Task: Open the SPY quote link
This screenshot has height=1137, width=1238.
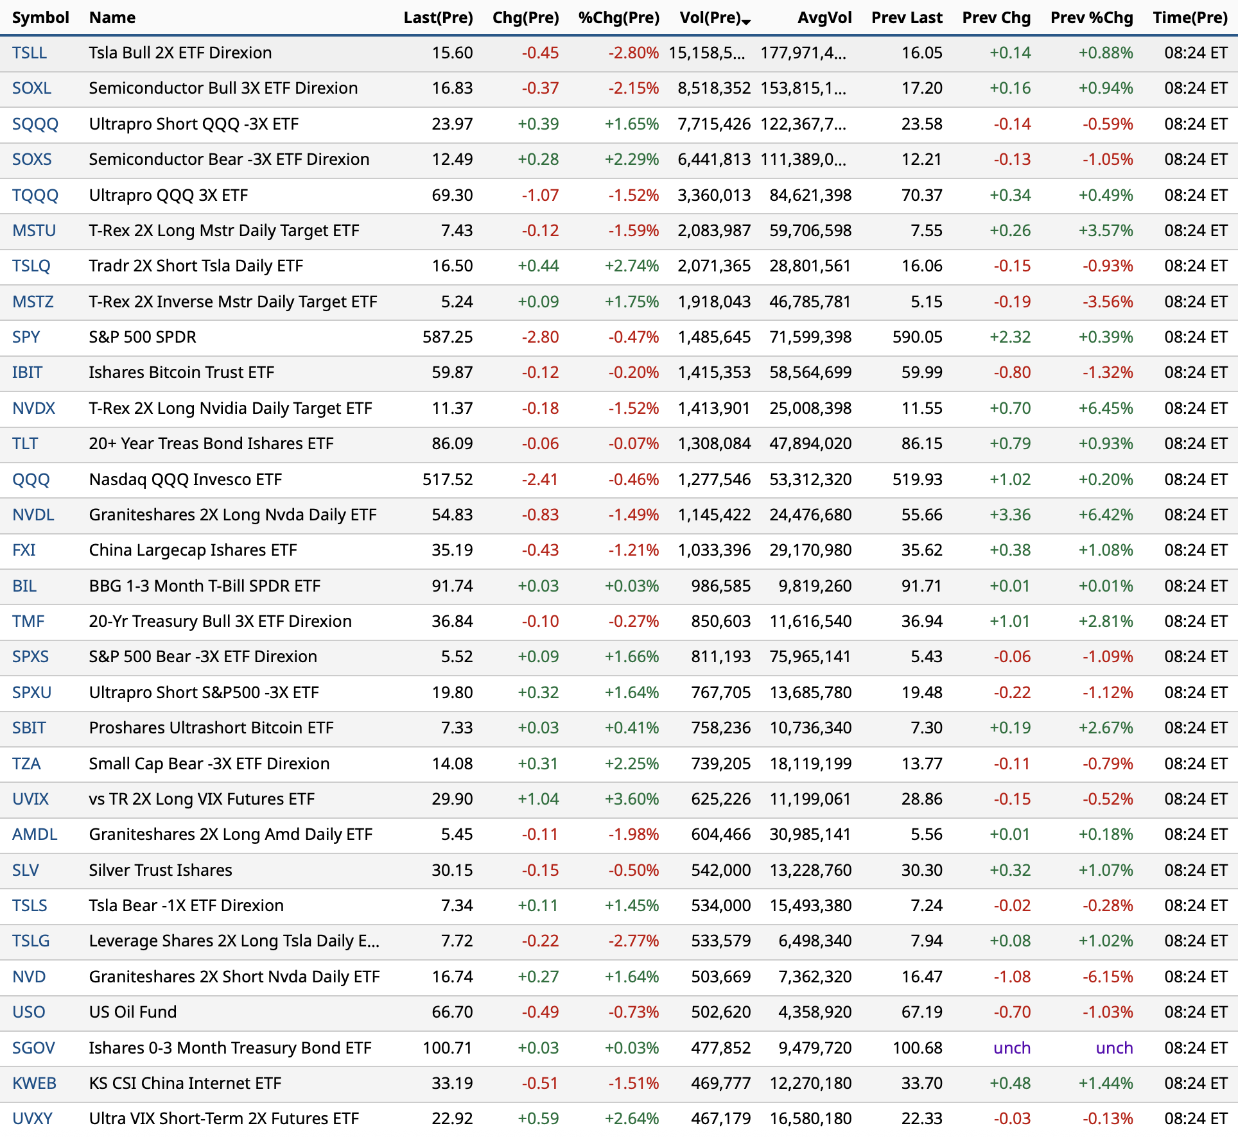Action: pos(26,337)
